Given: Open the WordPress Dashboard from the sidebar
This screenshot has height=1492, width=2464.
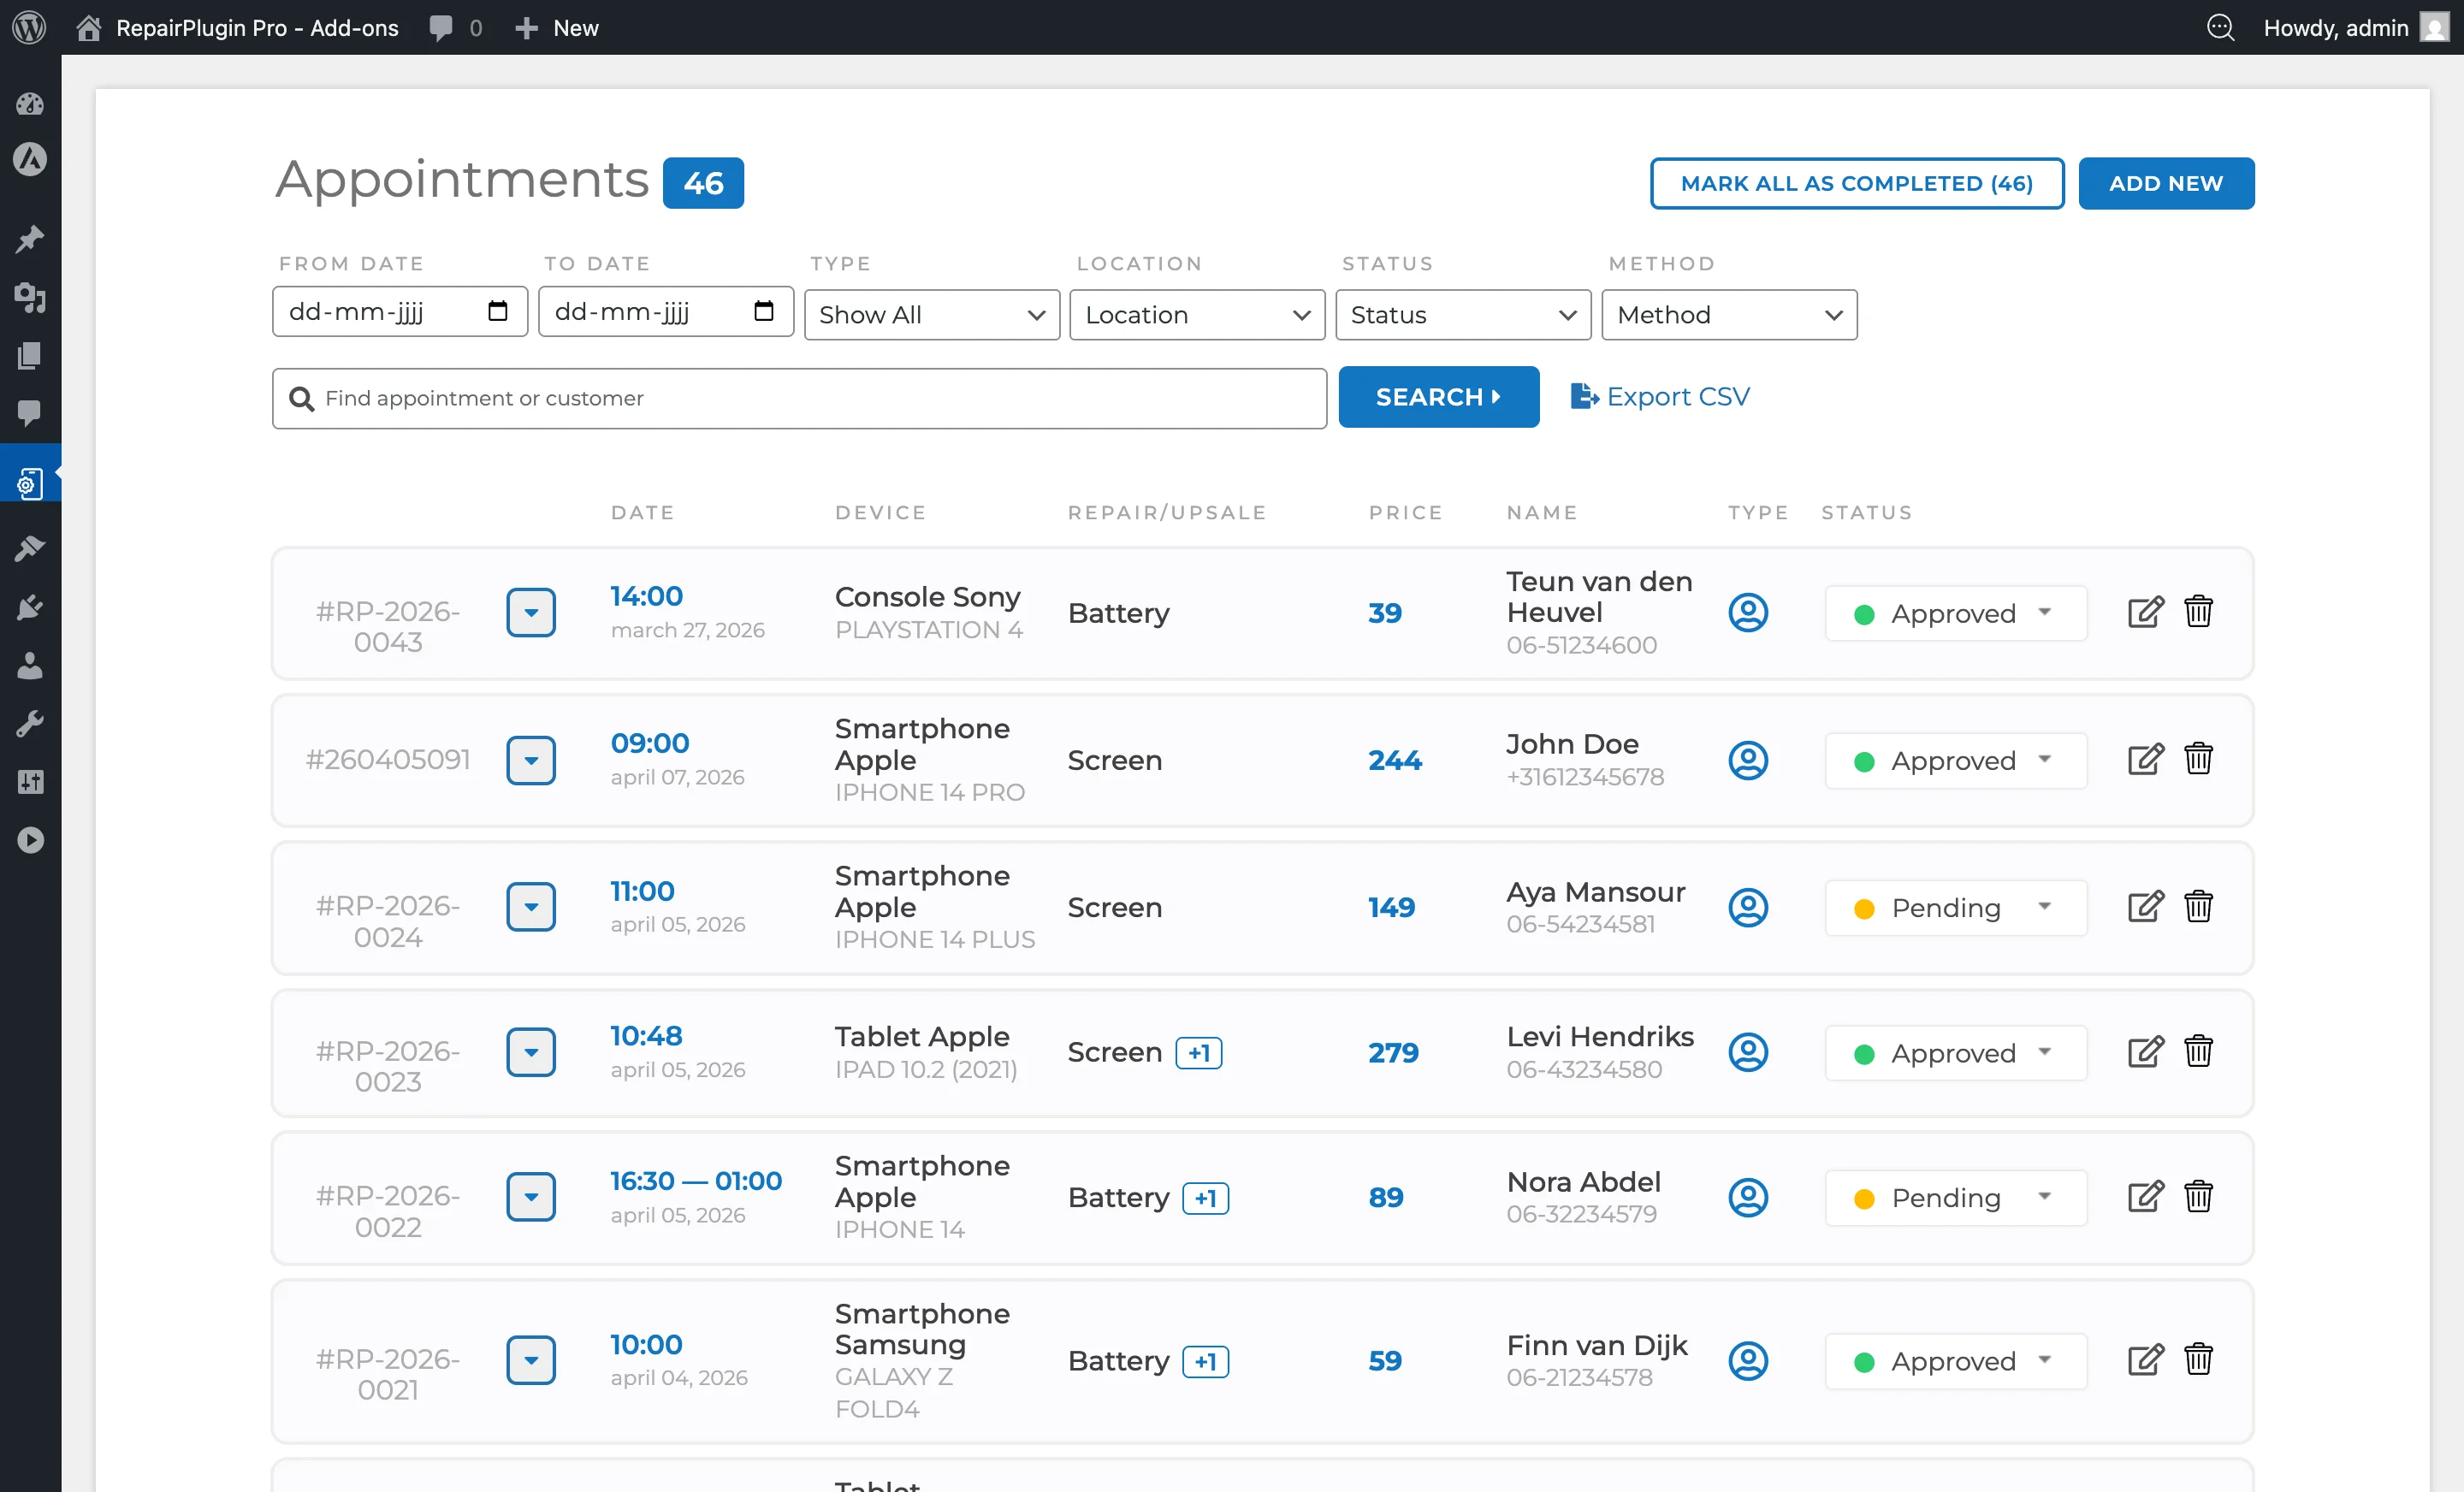Looking at the screenshot, I should [30, 104].
